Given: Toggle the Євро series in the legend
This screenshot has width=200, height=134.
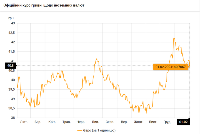Looking at the screenshot, I should click(96, 130).
